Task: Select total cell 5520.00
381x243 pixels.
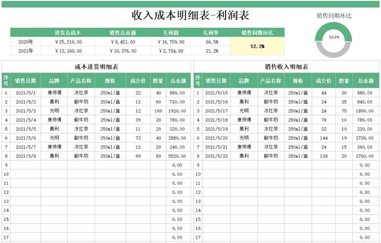Action: coord(177,156)
